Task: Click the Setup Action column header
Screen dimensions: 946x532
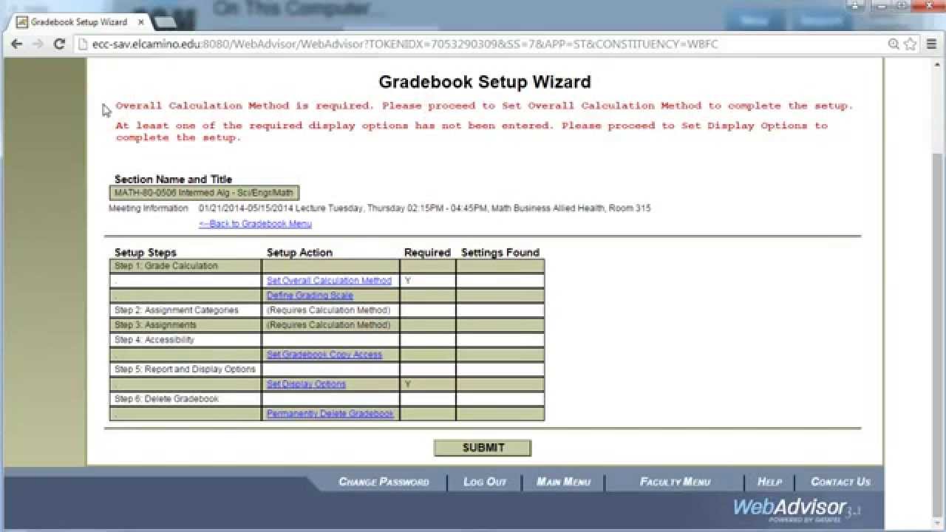Action: pyautogui.click(x=299, y=253)
